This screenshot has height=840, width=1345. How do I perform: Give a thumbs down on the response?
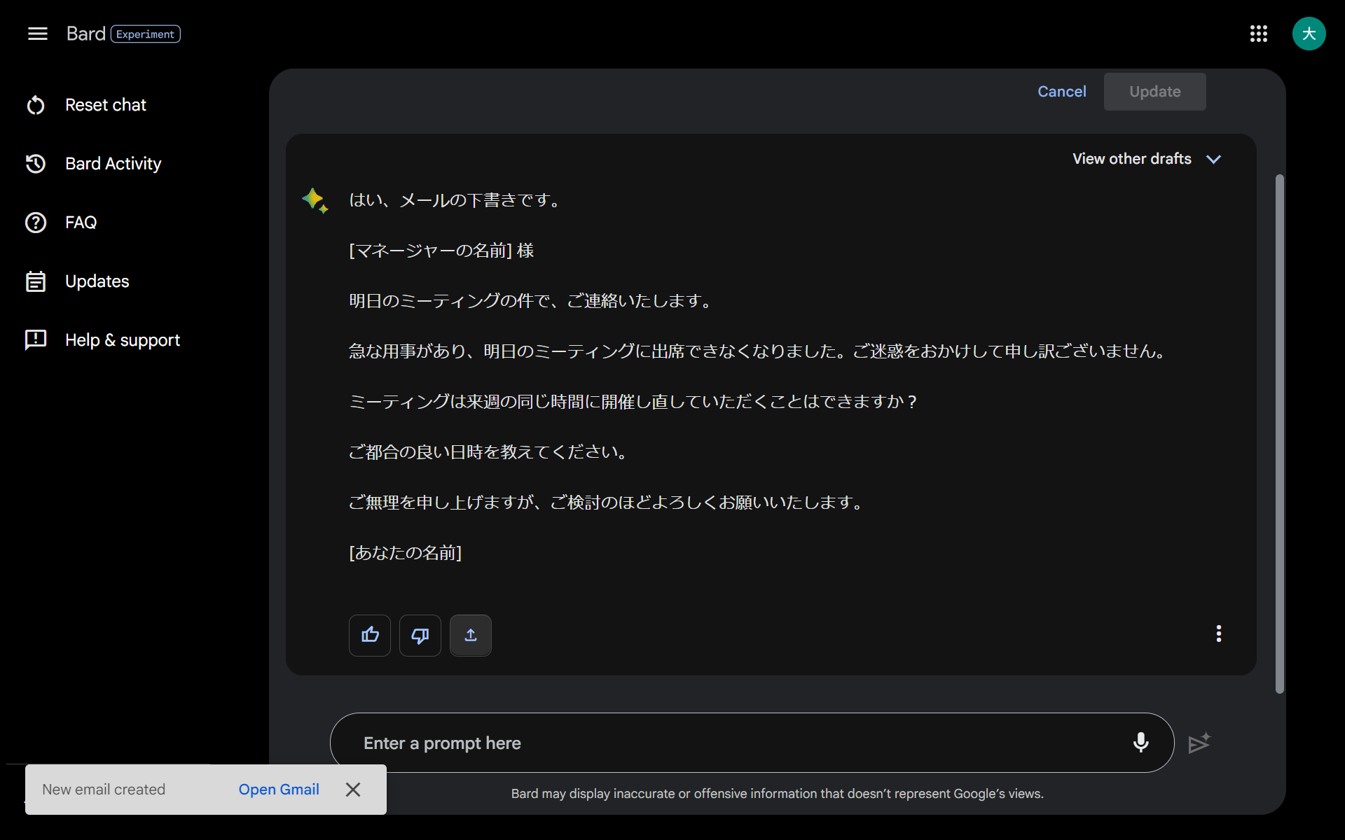[420, 636]
